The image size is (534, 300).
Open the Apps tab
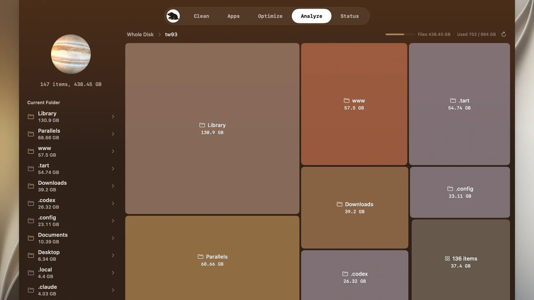[233, 16]
